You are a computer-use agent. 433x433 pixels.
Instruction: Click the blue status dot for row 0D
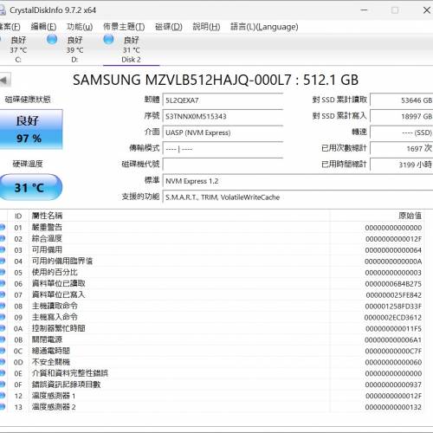[x=3, y=362]
